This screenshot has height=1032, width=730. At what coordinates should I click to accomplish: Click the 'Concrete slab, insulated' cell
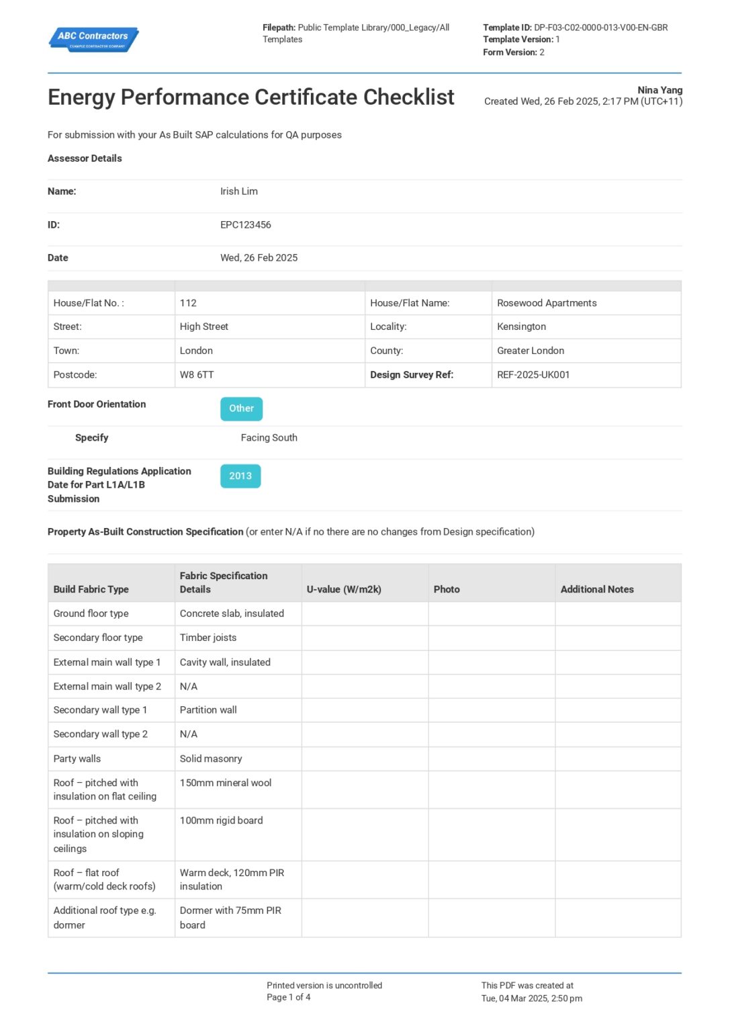(x=232, y=613)
